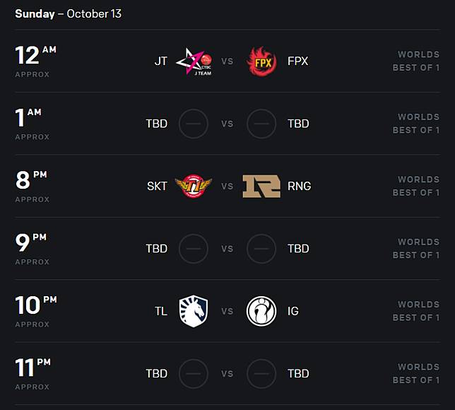Click the Sunday October 13 date header
The image size is (455, 410).
(x=68, y=14)
